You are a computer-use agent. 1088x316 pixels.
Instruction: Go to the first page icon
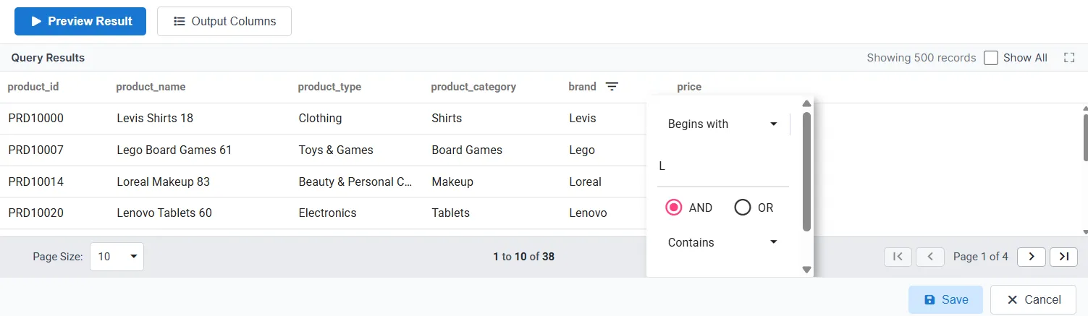tap(898, 257)
